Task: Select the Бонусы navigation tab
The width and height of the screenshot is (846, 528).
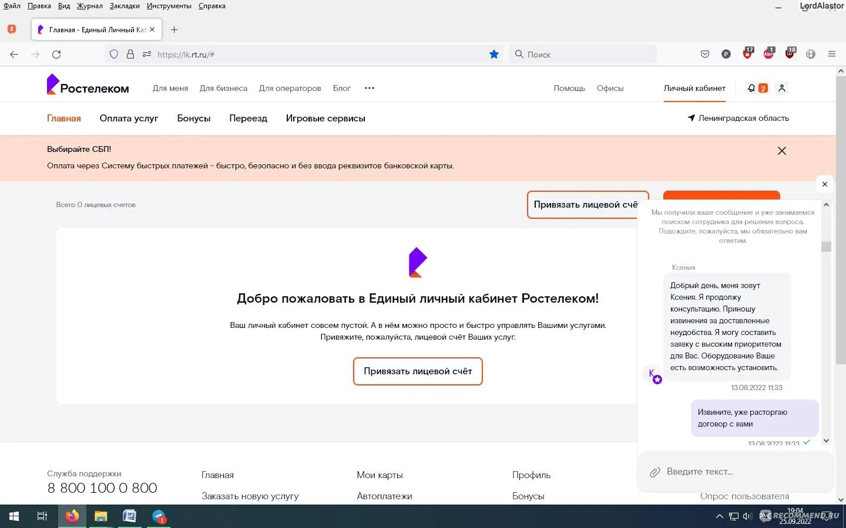Action: [194, 118]
